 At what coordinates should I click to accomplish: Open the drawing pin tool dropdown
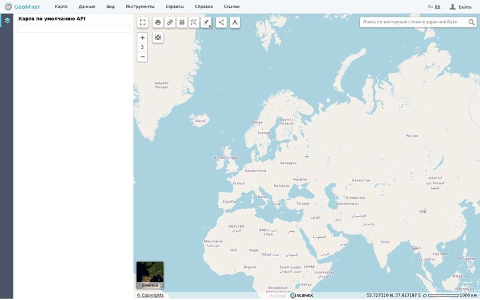coord(206,23)
